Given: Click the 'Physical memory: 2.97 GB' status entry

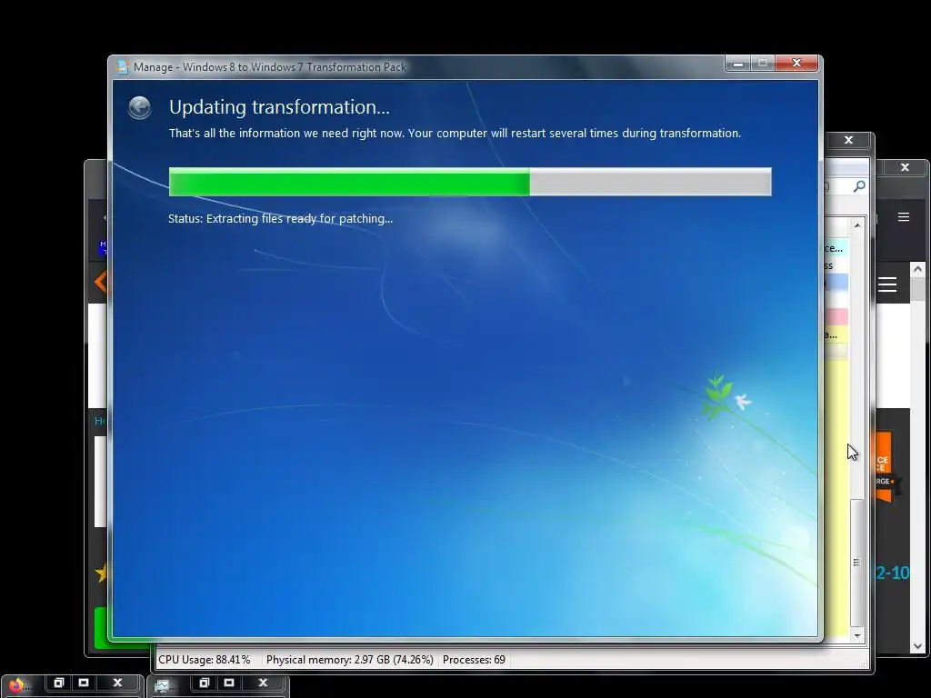Looking at the screenshot, I should 350,660.
